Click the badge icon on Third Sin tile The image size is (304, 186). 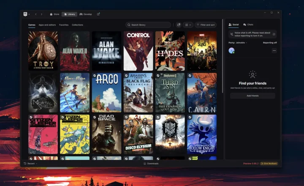click(158, 76)
